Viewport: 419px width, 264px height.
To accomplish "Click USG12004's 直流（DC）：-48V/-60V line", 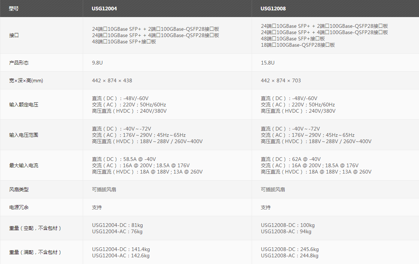I will [x=120, y=99].
